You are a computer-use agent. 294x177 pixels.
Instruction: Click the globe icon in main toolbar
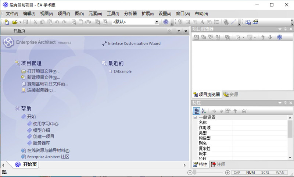click(226, 22)
